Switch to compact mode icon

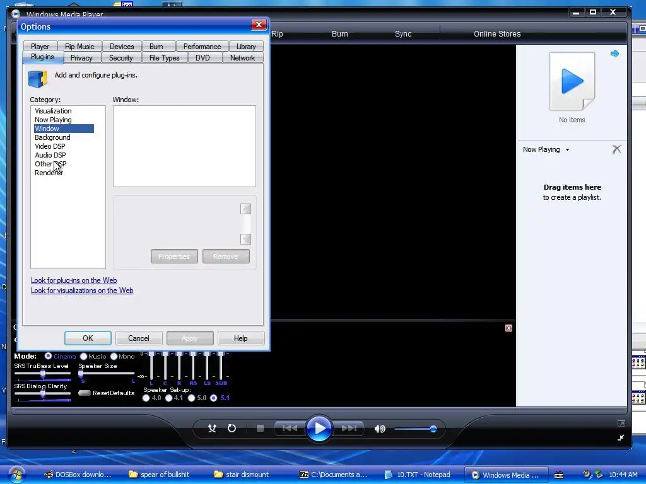(x=621, y=437)
